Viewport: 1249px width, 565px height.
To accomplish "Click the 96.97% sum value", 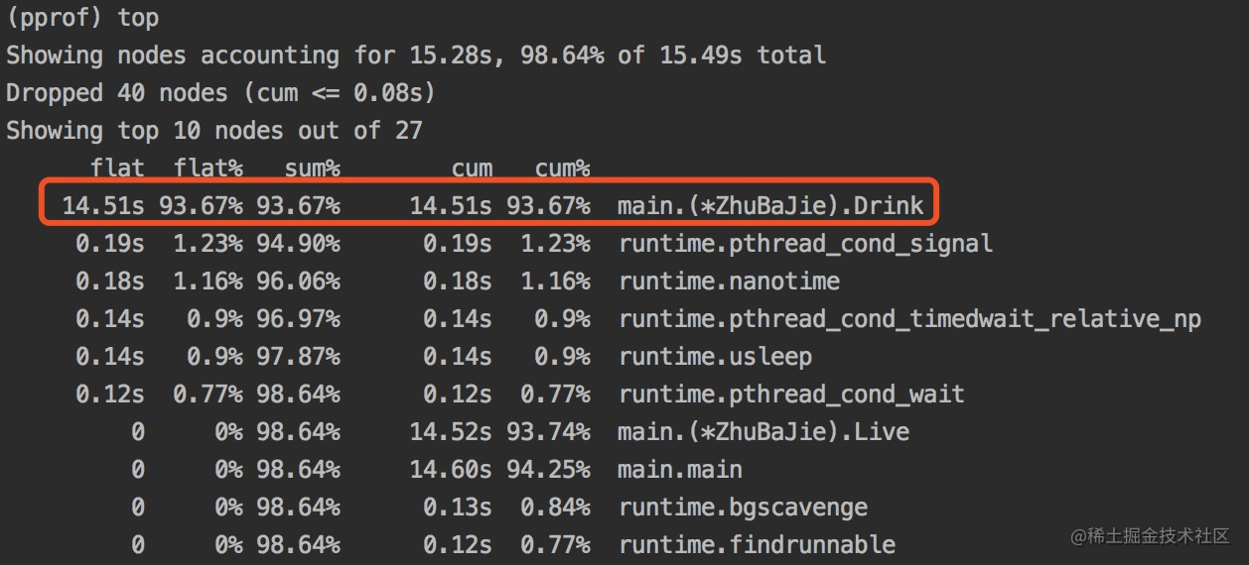I will click(x=298, y=319).
